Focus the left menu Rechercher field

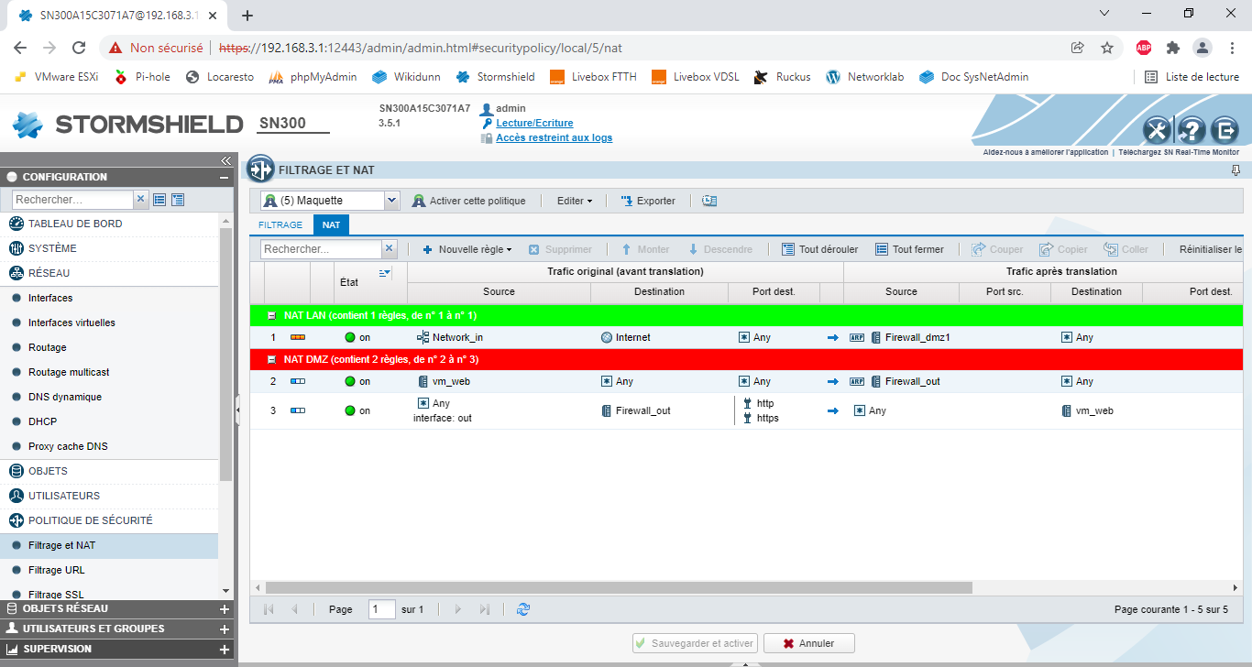point(73,199)
